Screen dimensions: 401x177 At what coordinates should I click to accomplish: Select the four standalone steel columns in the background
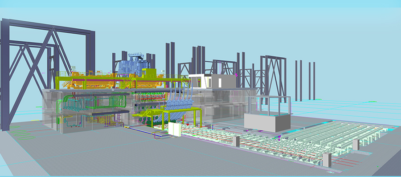click(305, 80)
